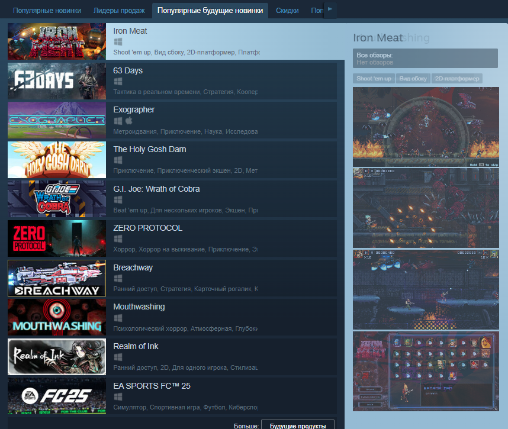Open the Mouthwashing title link

tap(139, 307)
